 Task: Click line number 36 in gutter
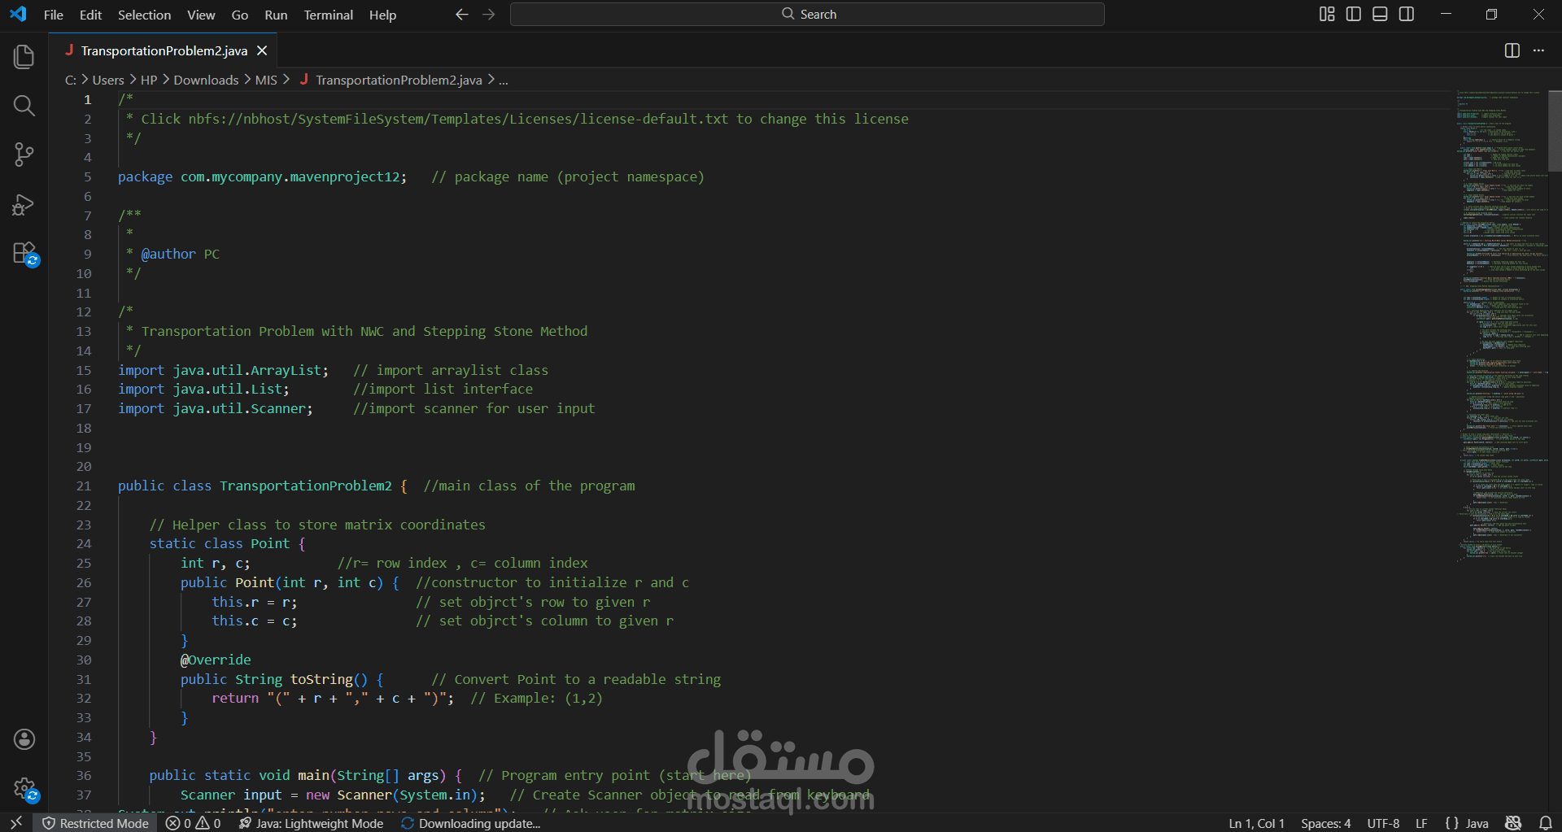tap(84, 775)
